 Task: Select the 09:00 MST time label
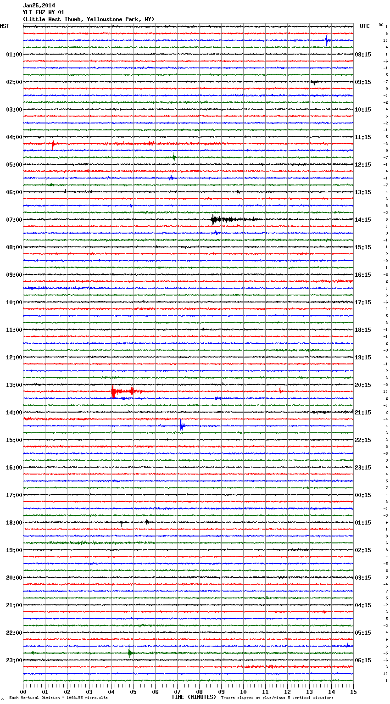(14, 275)
